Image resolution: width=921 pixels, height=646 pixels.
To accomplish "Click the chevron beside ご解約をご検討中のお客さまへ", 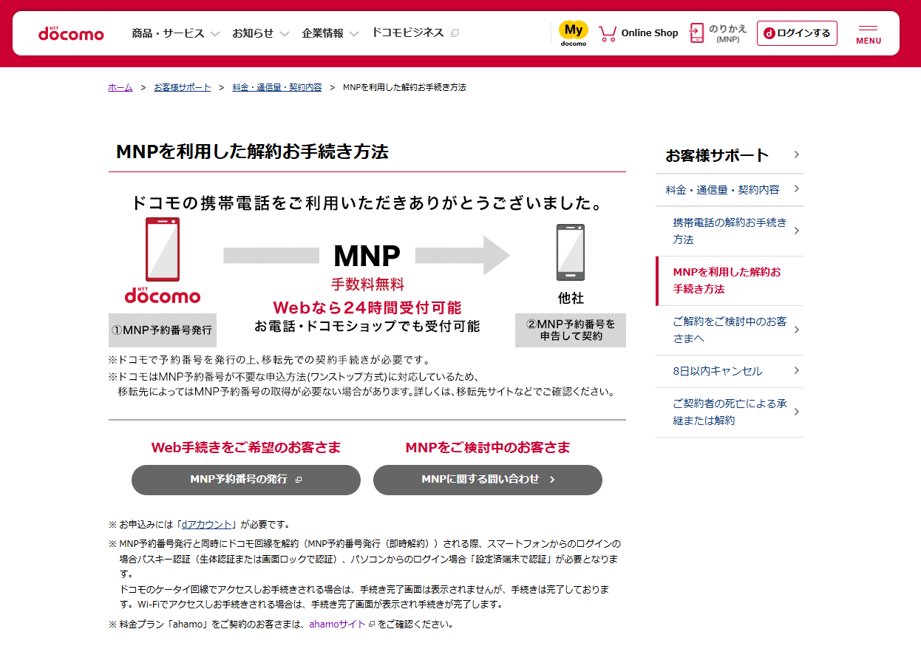I will (797, 330).
